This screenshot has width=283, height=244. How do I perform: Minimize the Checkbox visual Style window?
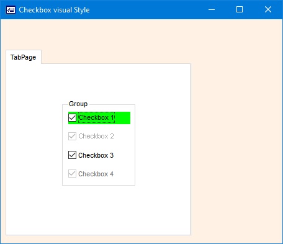click(212, 9)
